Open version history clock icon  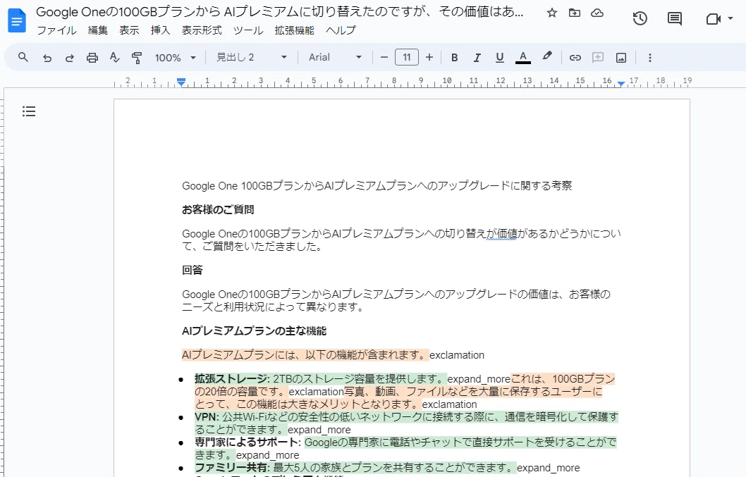tap(640, 18)
